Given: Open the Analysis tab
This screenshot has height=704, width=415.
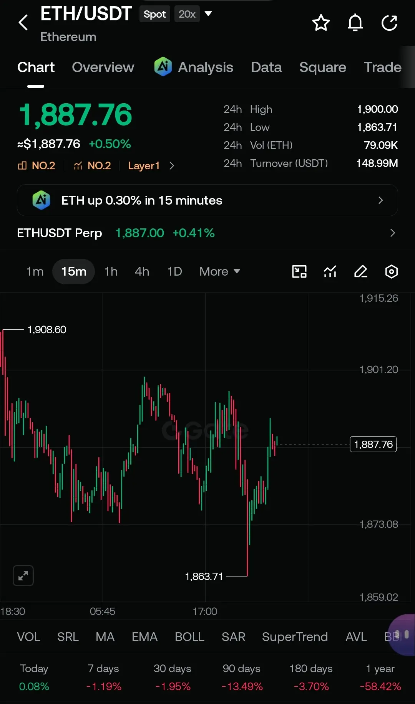Looking at the screenshot, I should (x=194, y=68).
